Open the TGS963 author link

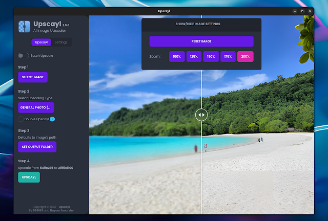37,210
